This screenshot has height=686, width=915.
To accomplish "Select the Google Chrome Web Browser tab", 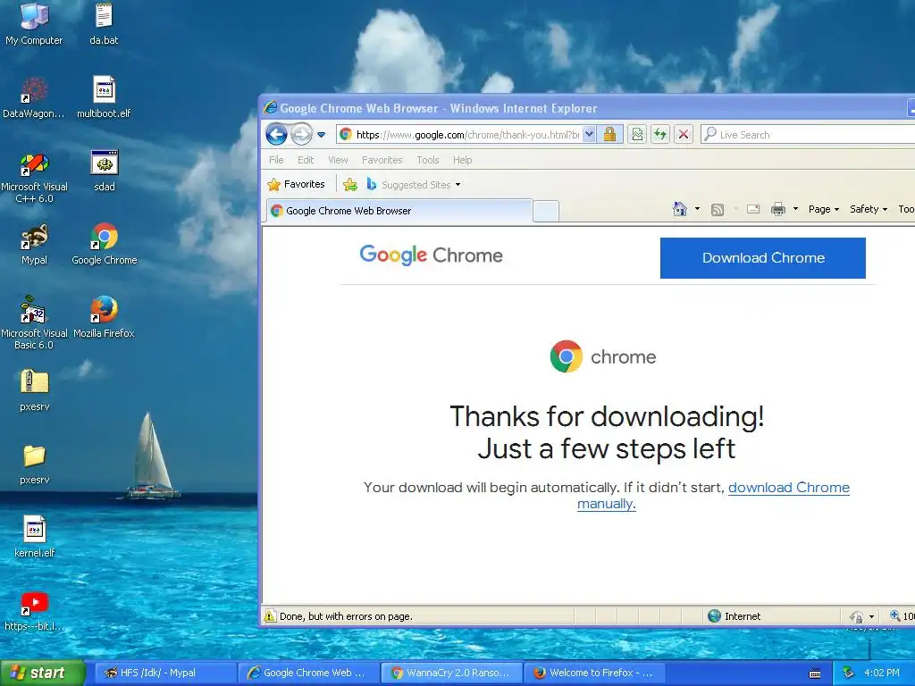I will point(399,211).
